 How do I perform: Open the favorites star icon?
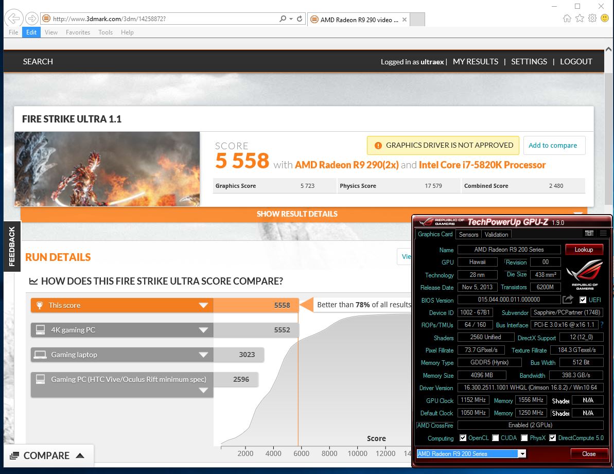coord(580,18)
